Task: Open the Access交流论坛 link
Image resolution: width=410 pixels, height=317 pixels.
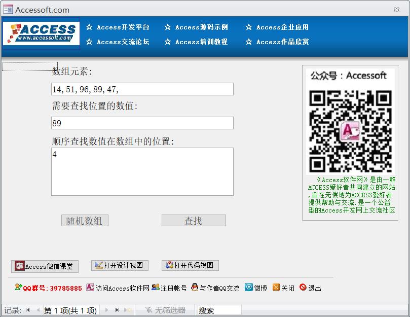Action: (123, 42)
